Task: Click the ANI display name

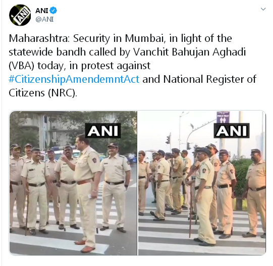Action: click(x=41, y=11)
